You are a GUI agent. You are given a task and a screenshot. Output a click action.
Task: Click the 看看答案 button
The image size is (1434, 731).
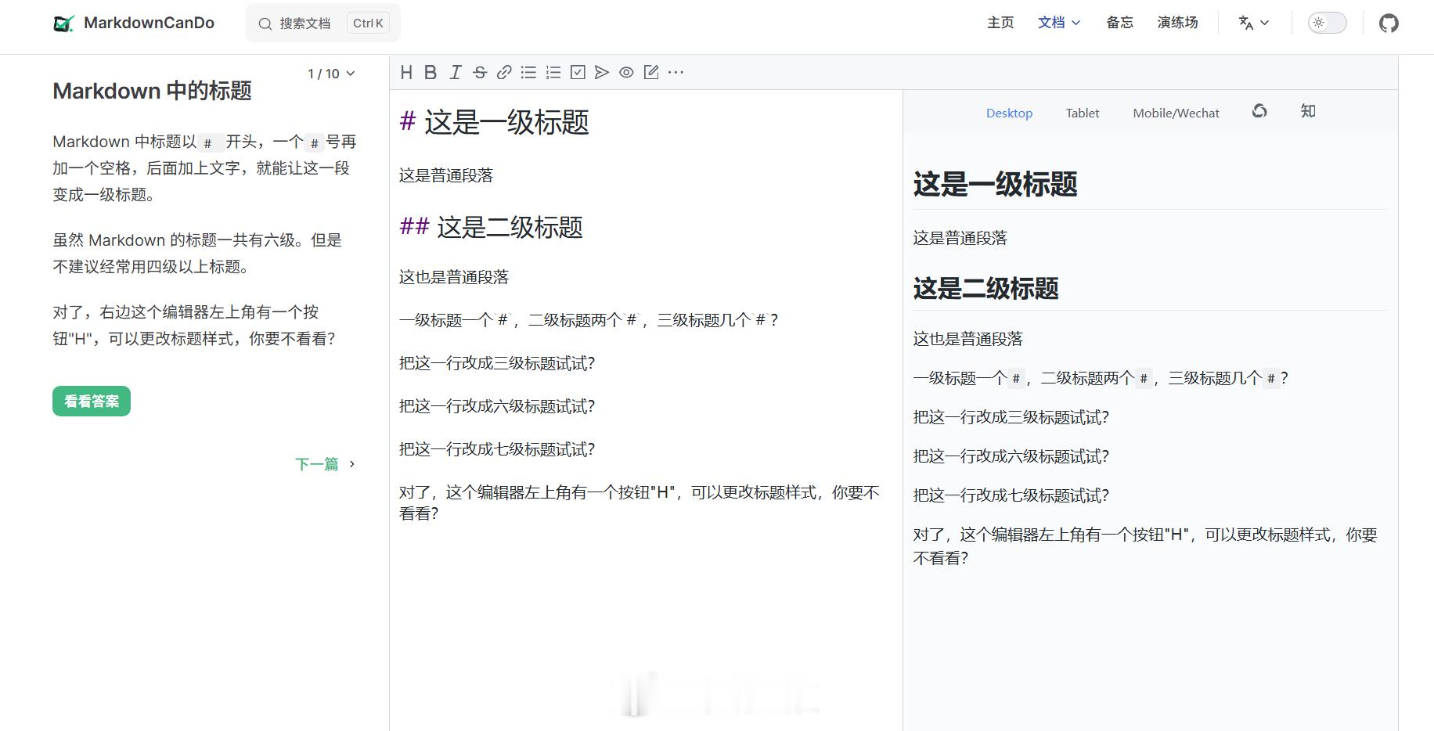pyautogui.click(x=92, y=402)
